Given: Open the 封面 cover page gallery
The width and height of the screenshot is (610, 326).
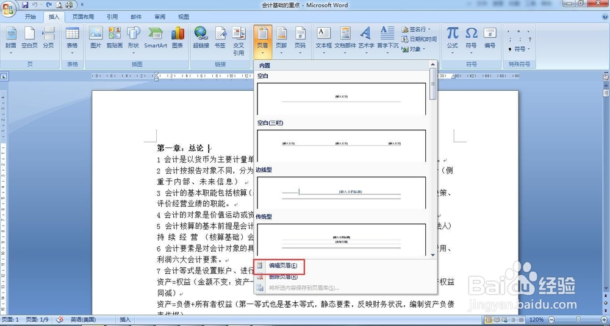Looking at the screenshot, I should click(11, 40).
